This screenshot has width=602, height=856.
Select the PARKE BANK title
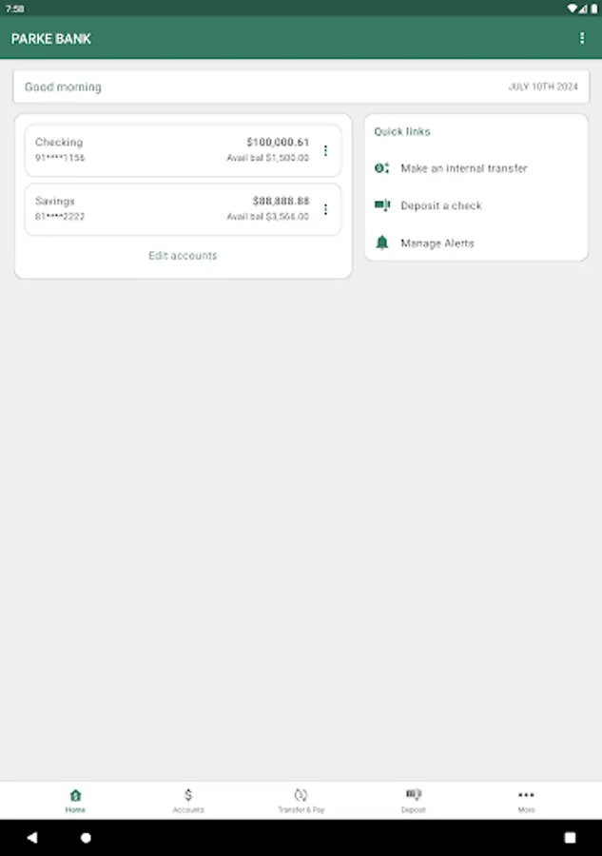point(50,39)
